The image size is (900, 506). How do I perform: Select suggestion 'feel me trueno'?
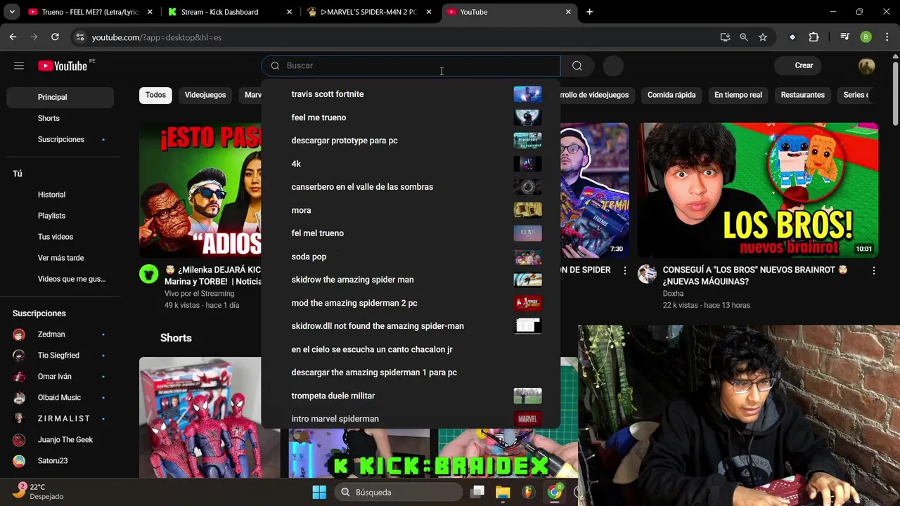(x=411, y=117)
